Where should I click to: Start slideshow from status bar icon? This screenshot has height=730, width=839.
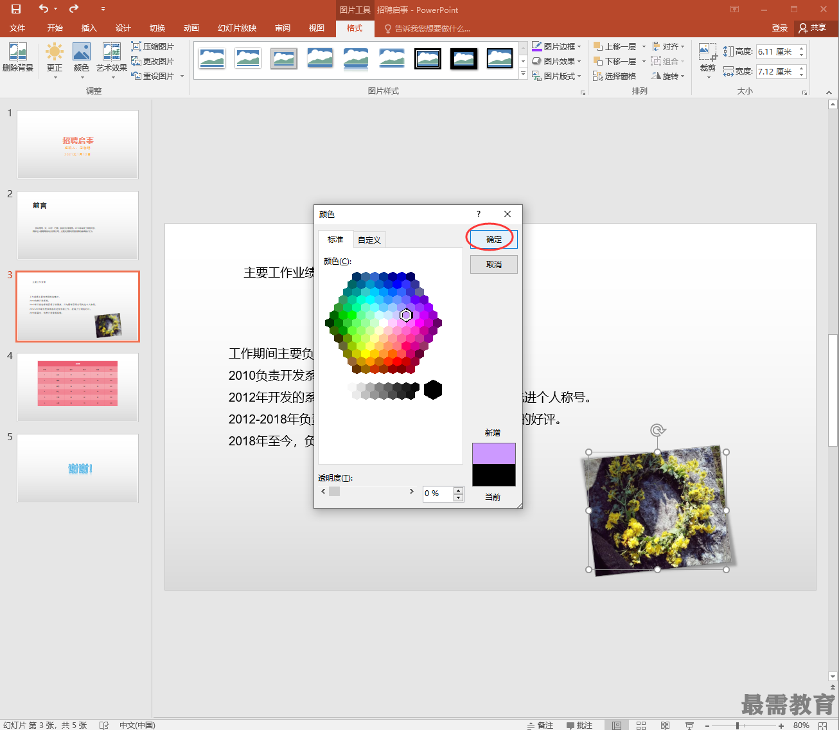pyautogui.click(x=690, y=725)
